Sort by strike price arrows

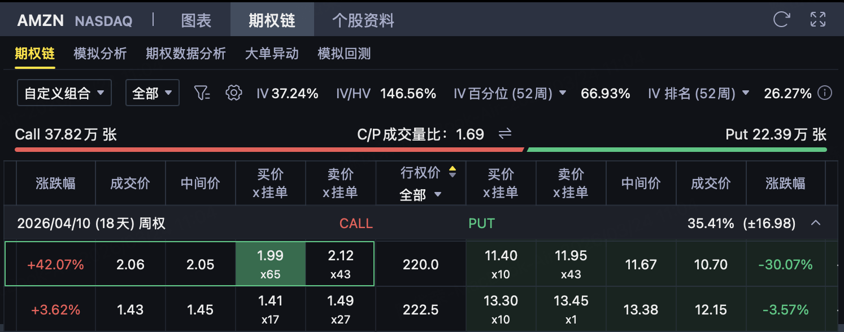pos(452,173)
